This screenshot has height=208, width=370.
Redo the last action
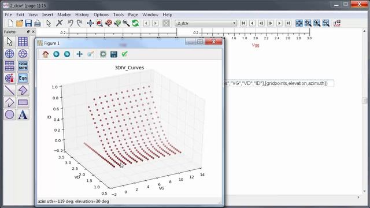coord(80,23)
